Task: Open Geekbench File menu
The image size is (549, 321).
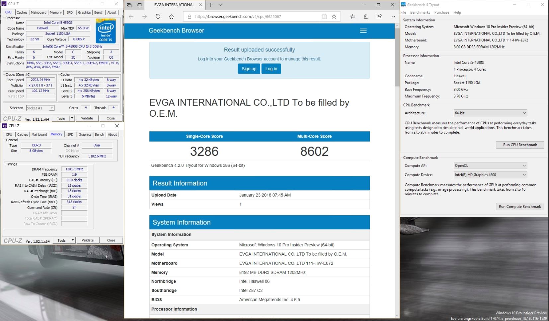Action: tap(403, 12)
